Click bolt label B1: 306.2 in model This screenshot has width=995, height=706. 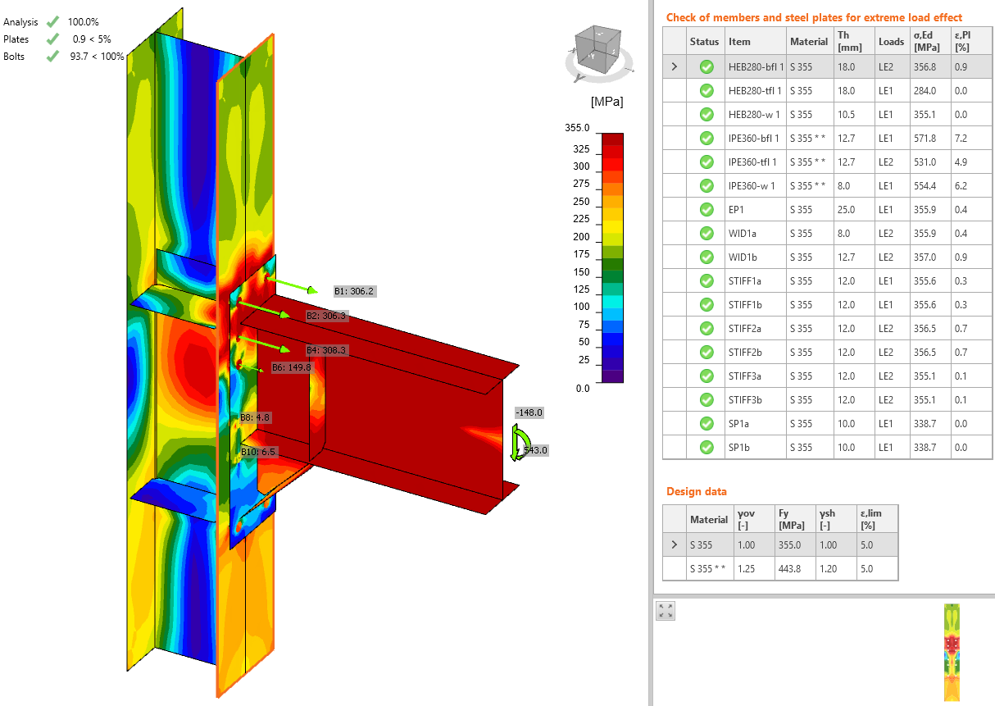[357, 290]
